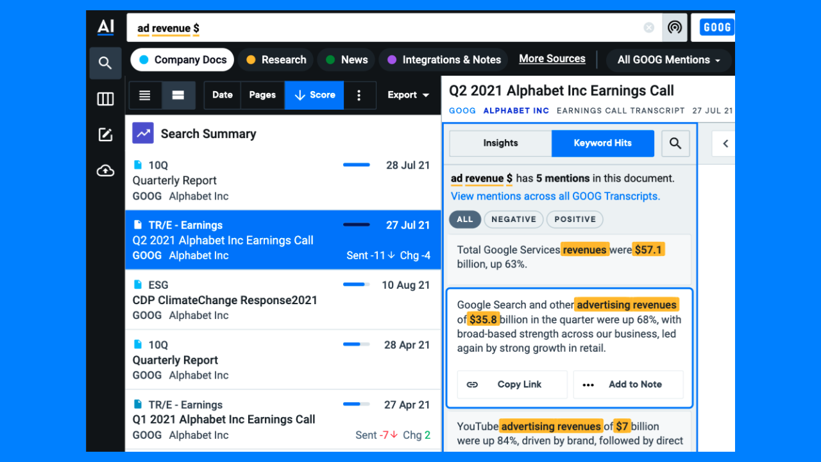Switch to compact list view icon
The width and height of the screenshot is (821, 462).
tap(145, 95)
